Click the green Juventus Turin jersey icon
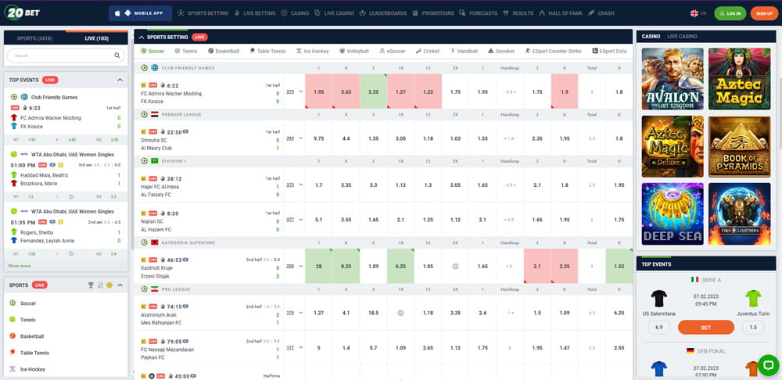Viewport: 782px width, 380px height. pyautogui.click(x=753, y=298)
